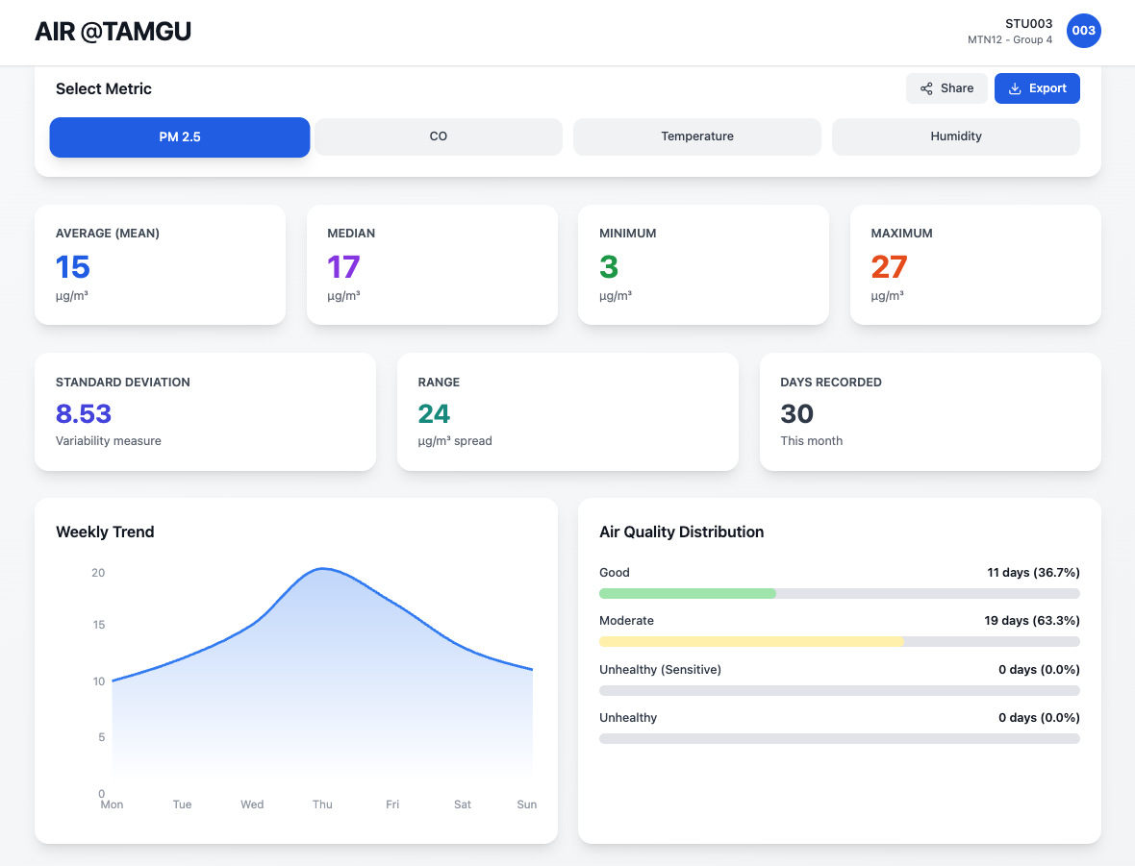1135x866 pixels.
Task: Click the Days Recorded stat card
Action: 929,411
